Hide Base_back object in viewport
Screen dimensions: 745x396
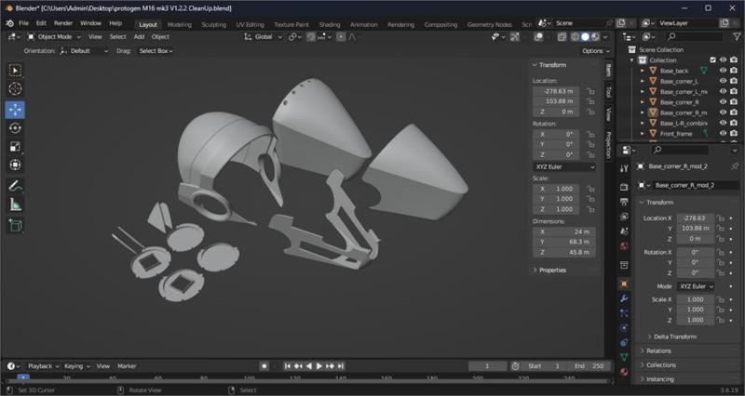(x=724, y=71)
